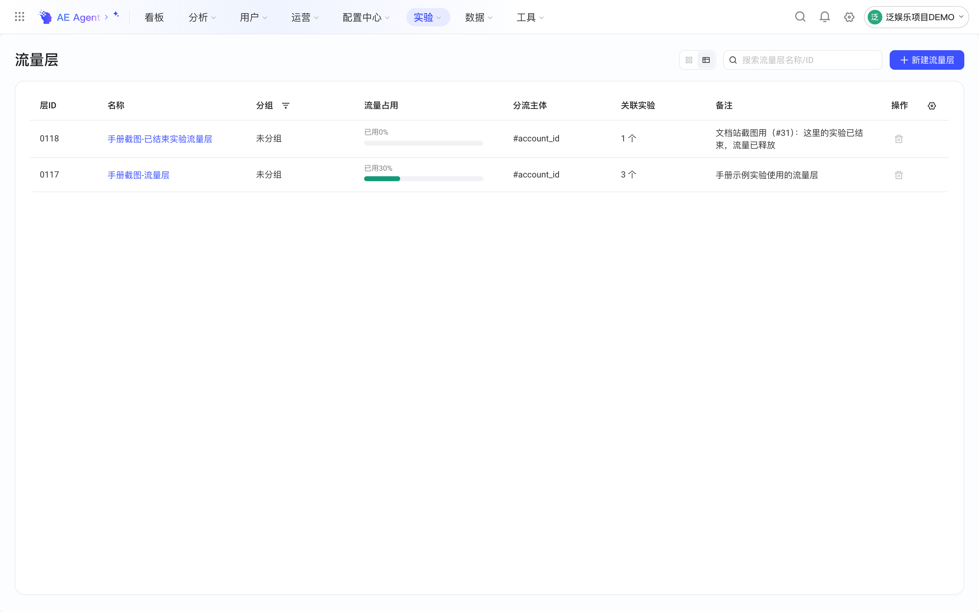
Task: Click the search icon in layer search box
Action: point(733,60)
